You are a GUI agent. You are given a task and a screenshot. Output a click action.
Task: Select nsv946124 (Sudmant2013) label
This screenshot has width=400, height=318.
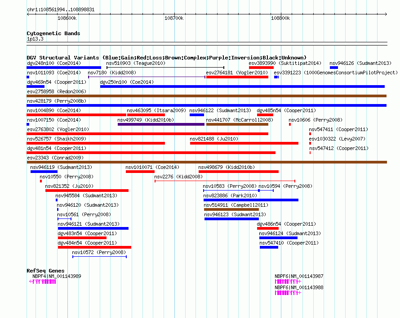click(290, 233)
